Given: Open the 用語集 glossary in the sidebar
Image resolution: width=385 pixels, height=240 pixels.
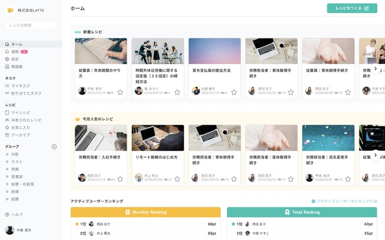Looking at the screenshot, I should tap(17, 67).
